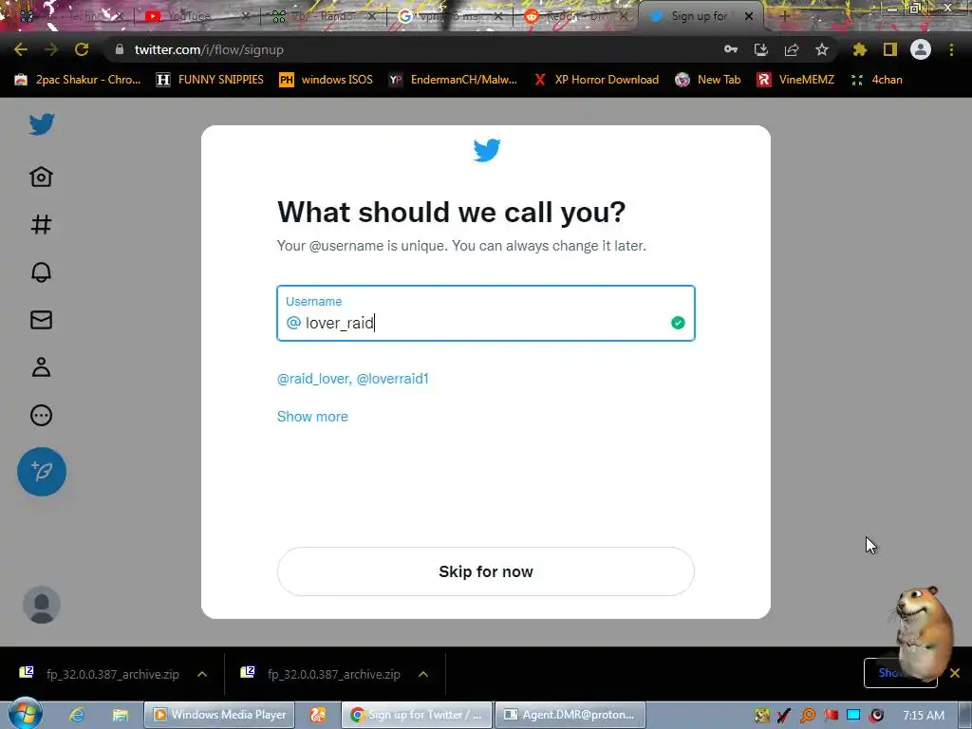This screenshot has height=729, width=972.
Task: Open FUNNY SNIPPIES bookmark
Action: [210, 80]
